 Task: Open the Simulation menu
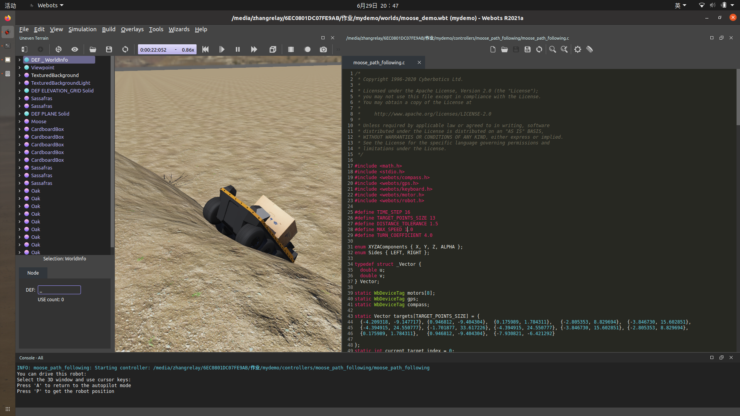[x=82, y=29]
